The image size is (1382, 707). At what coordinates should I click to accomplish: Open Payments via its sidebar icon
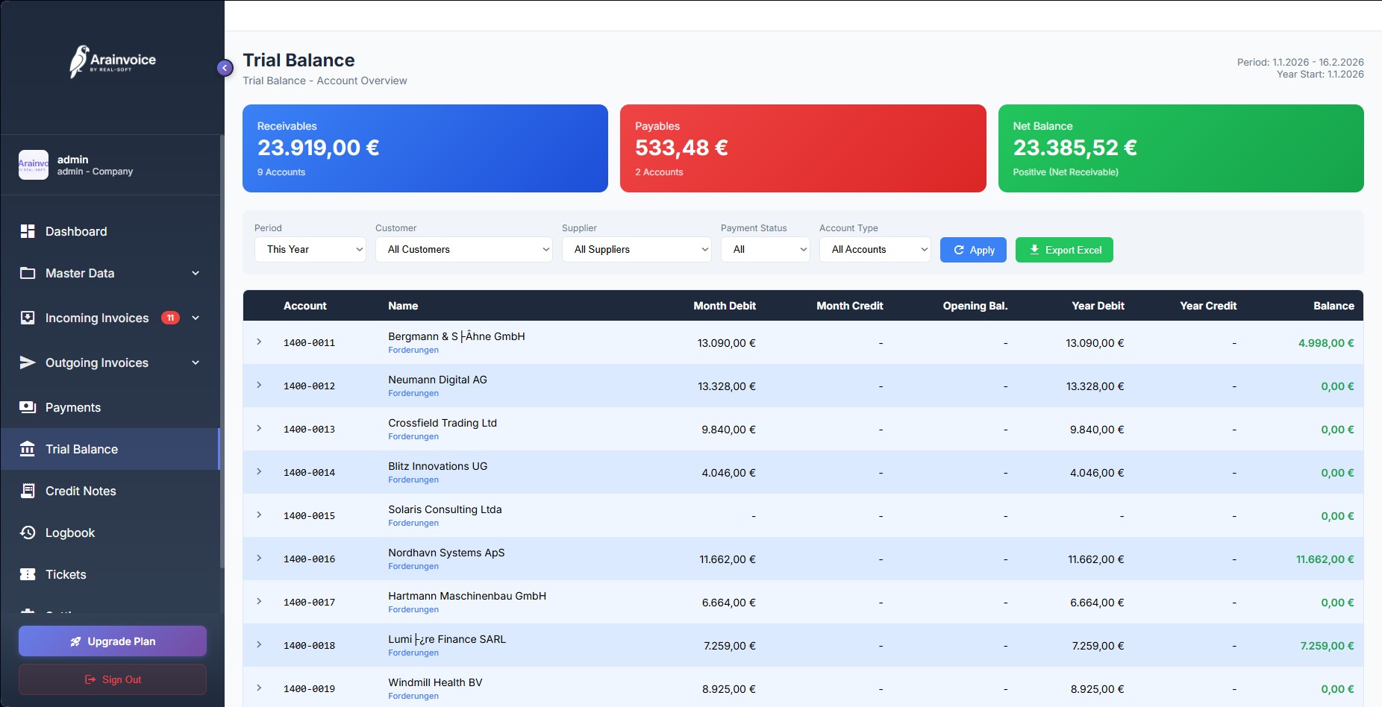27,407
